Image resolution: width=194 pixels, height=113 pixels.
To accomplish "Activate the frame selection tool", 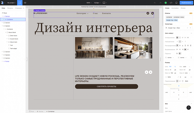I will click(x=20, y=3).
